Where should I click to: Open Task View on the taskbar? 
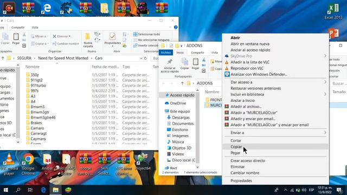pyautogui.click(x=30, y=190)
